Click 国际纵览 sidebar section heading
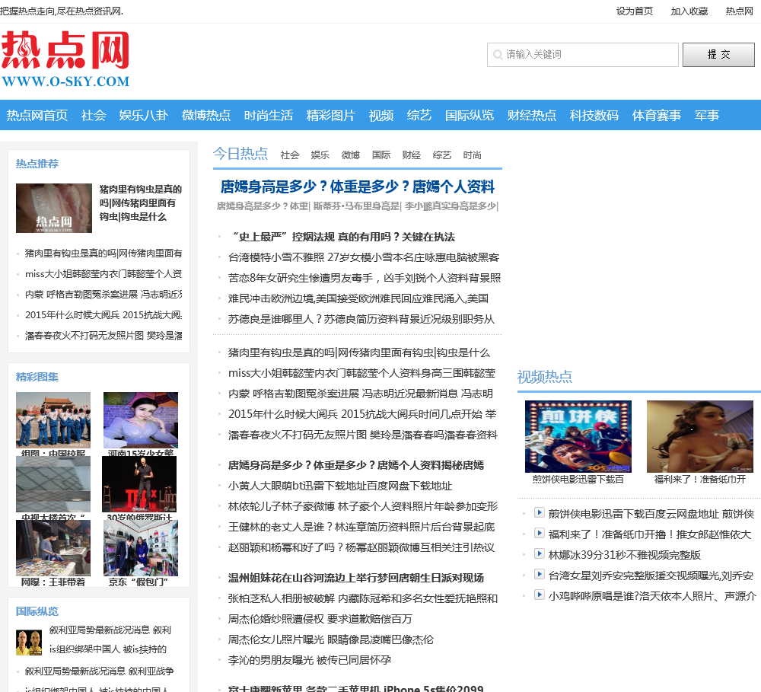Screen dimensions: 761x692 point(37,611)
